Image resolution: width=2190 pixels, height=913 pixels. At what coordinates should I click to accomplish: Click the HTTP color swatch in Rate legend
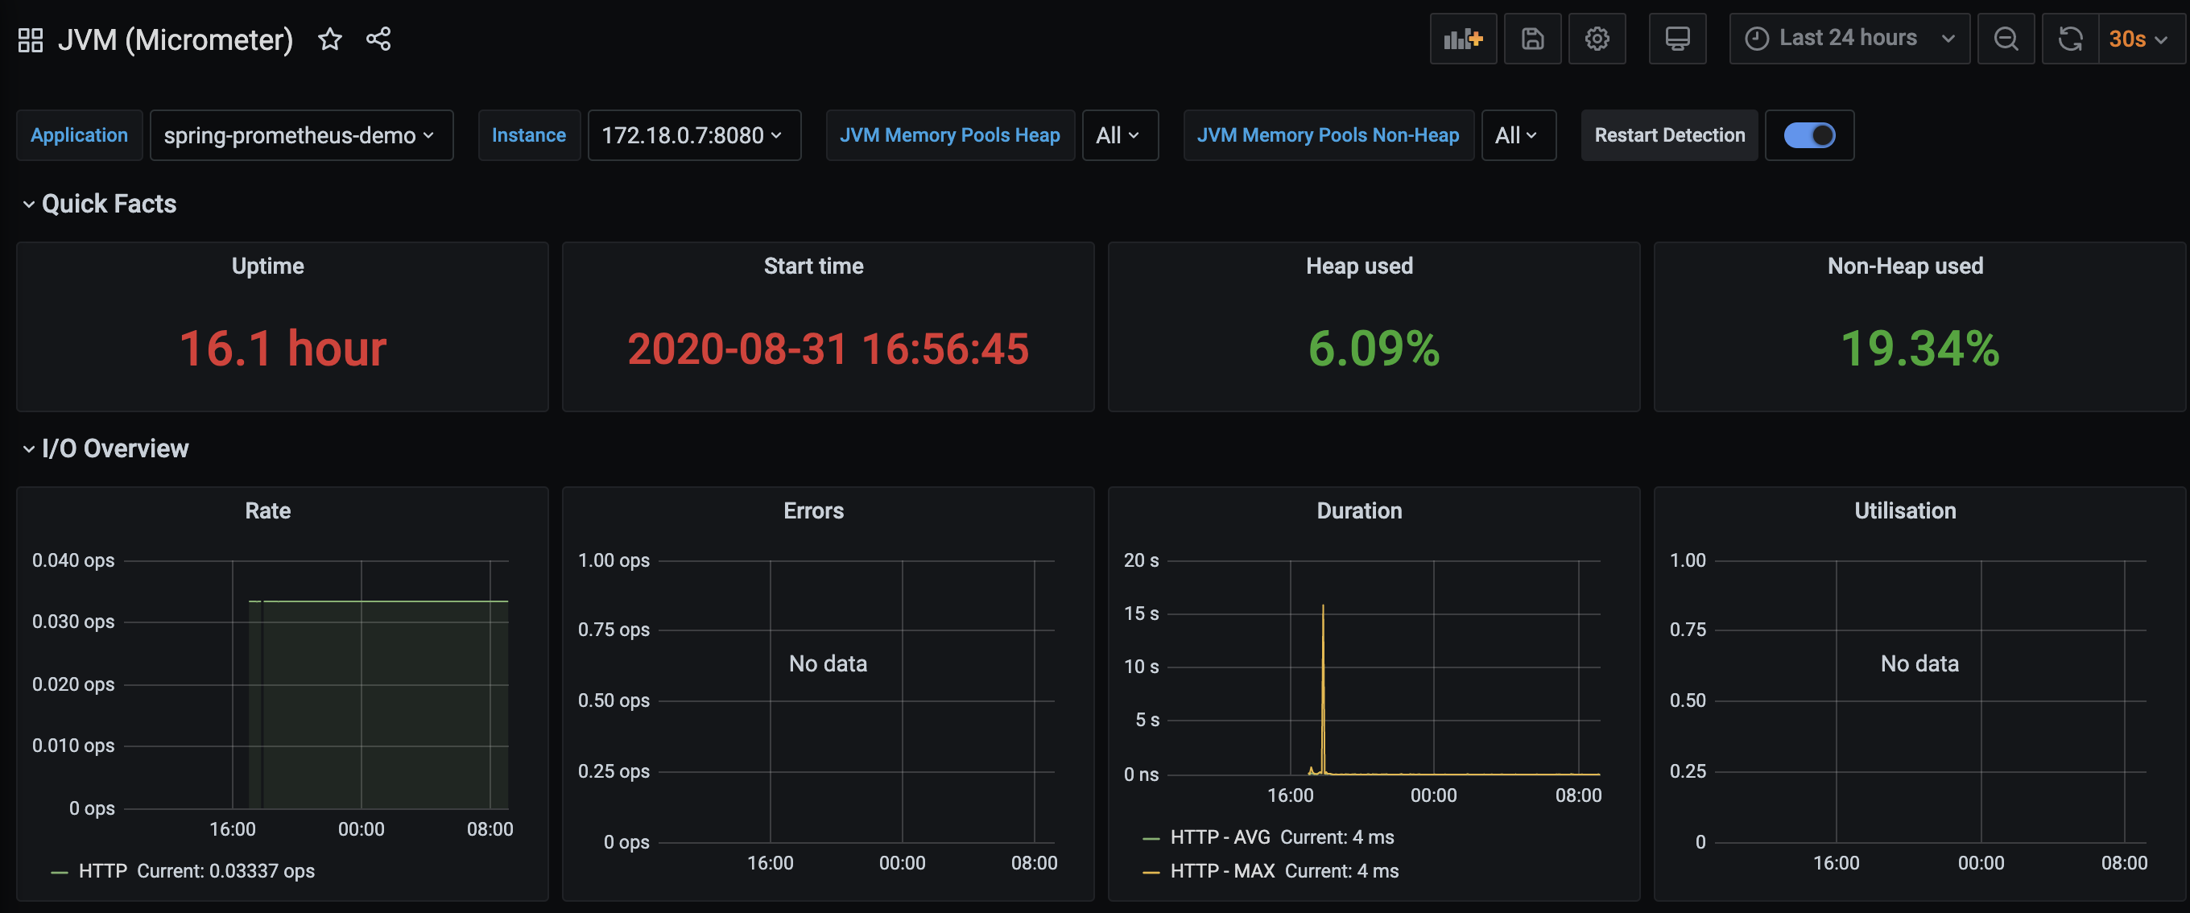(60, 872)
